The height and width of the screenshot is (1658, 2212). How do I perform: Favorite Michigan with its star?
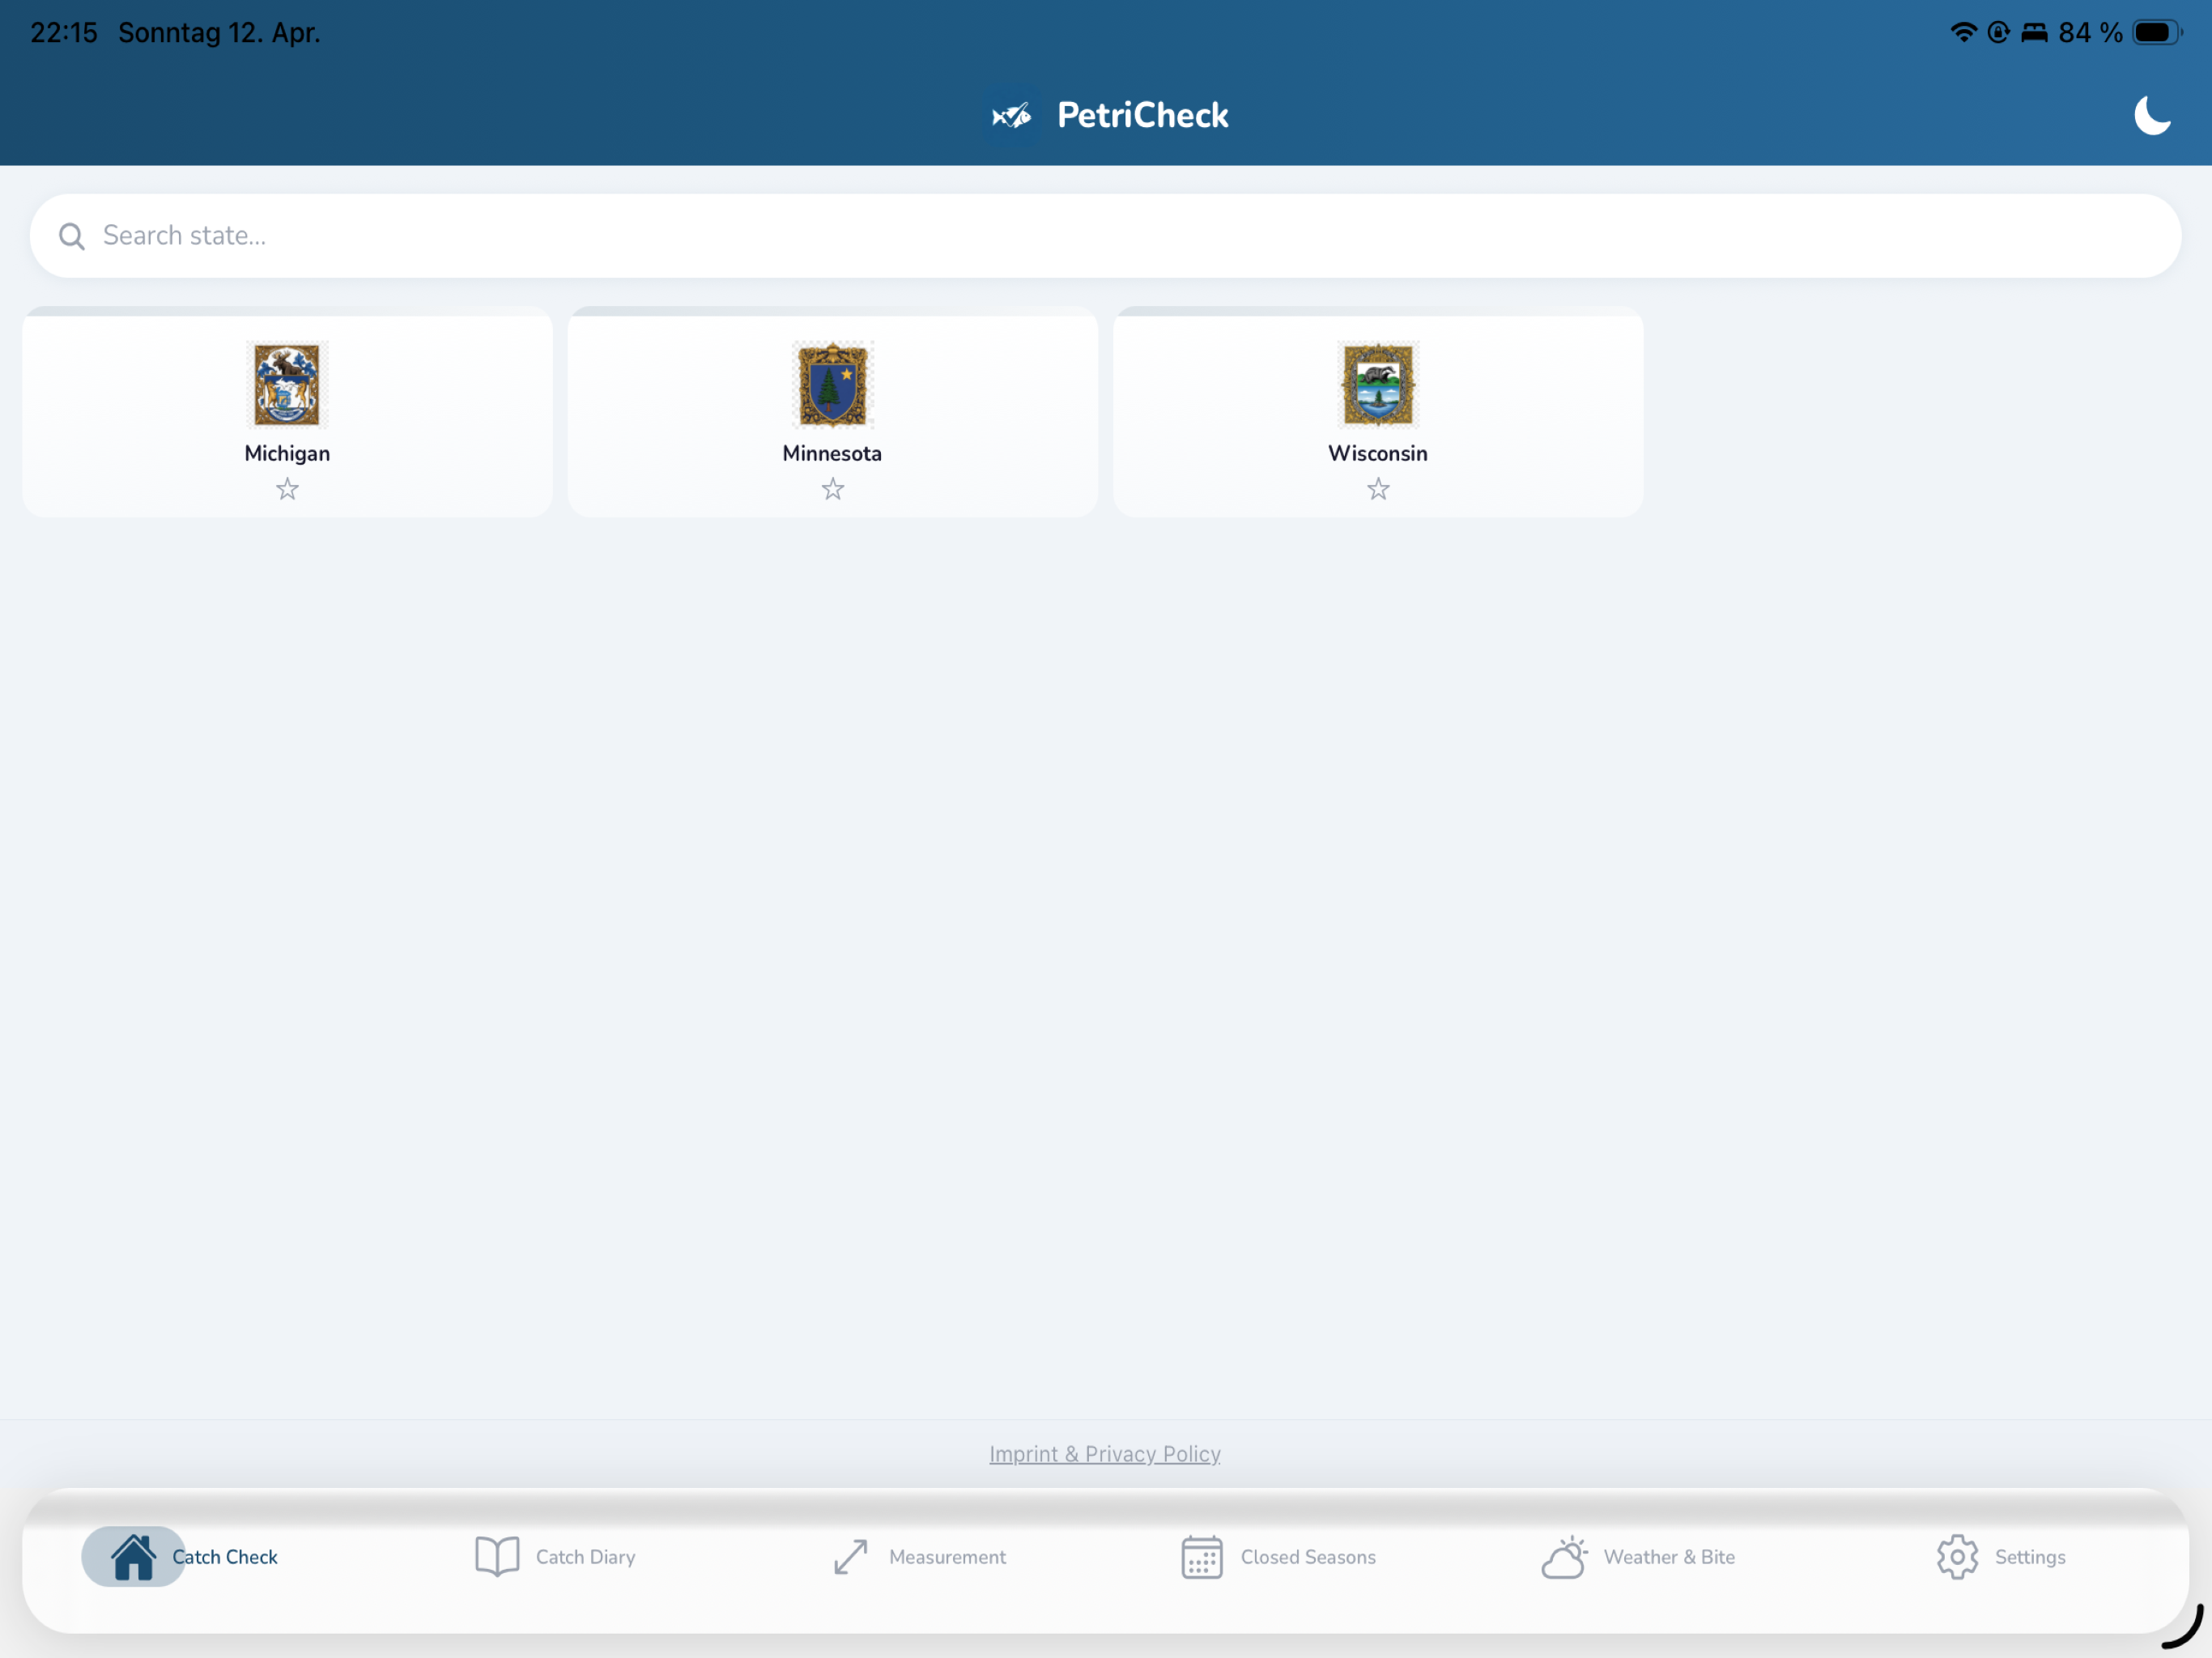287,489
